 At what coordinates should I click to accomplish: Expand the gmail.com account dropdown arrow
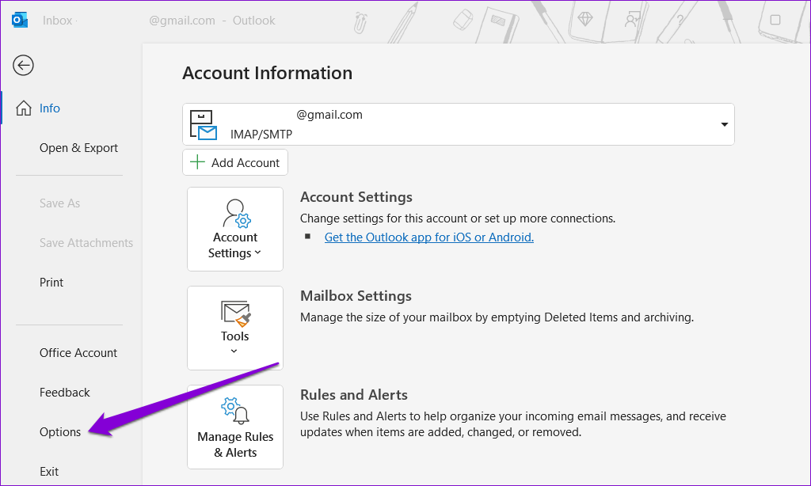(723, 123)
